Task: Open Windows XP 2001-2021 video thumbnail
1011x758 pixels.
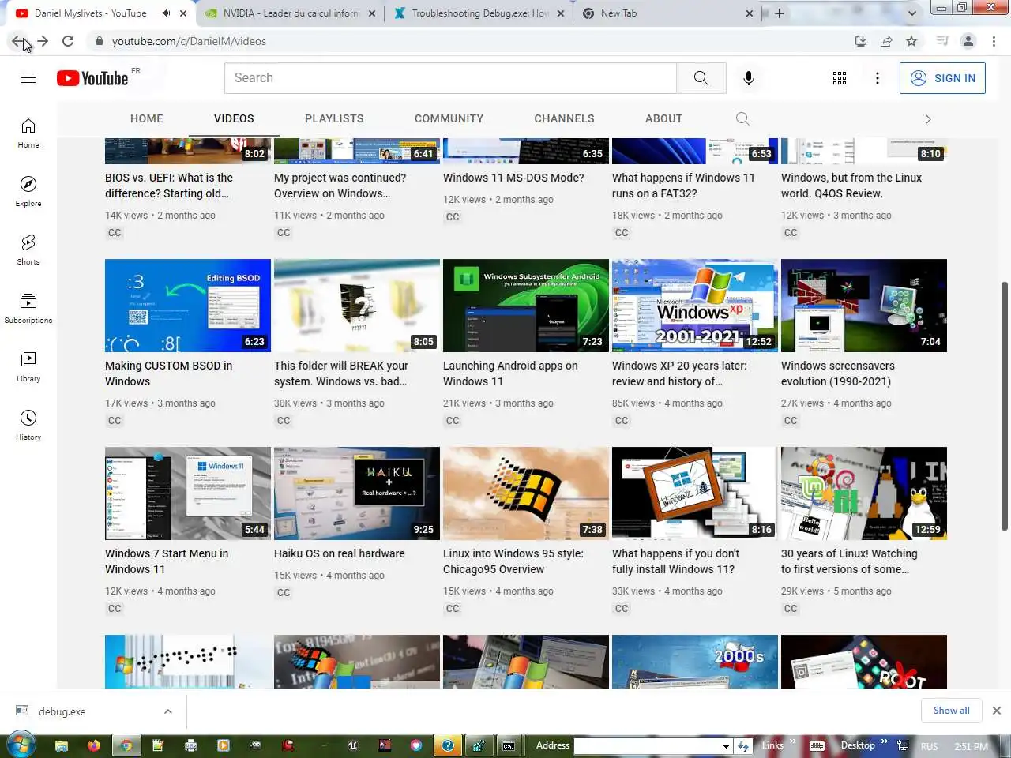Action: point(695,306)
